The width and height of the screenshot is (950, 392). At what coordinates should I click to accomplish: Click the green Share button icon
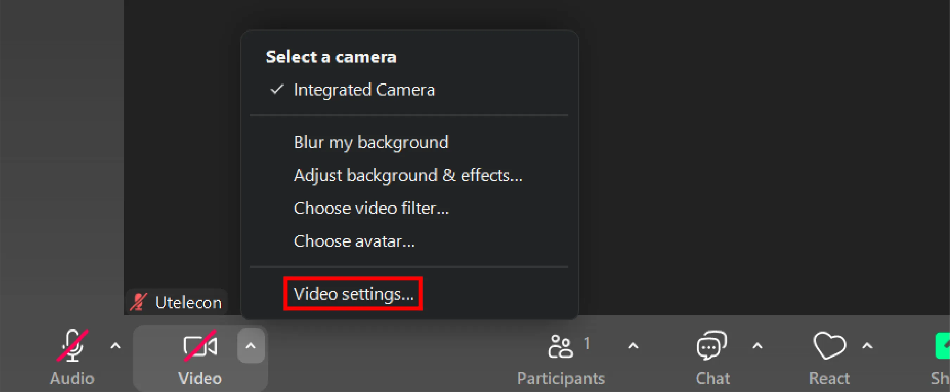[x=943, y=346]
